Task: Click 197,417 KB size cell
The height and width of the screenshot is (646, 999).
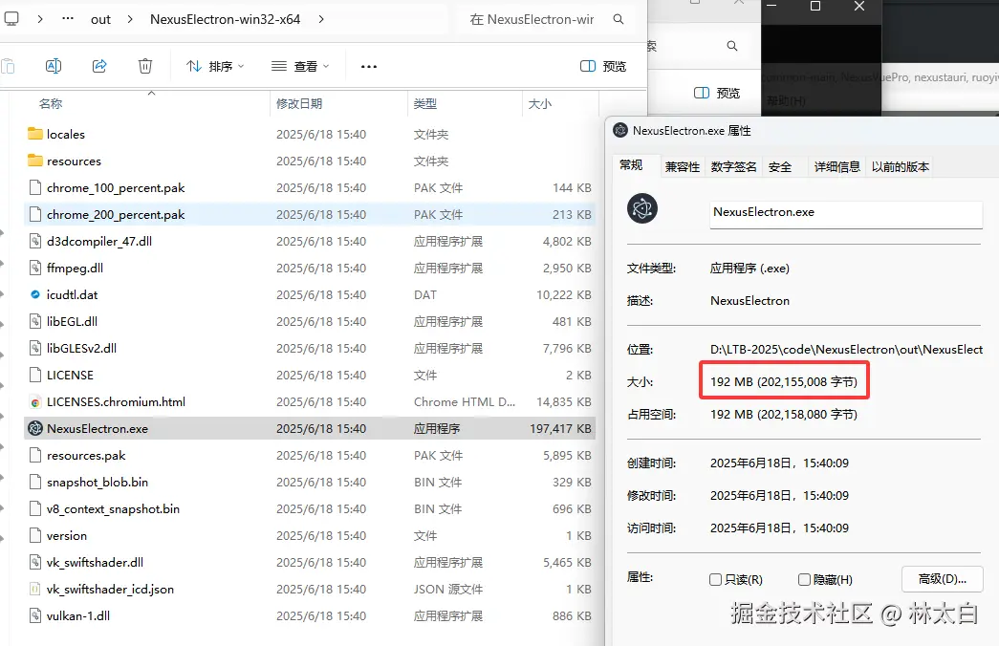Action: (x=560, y=429)
